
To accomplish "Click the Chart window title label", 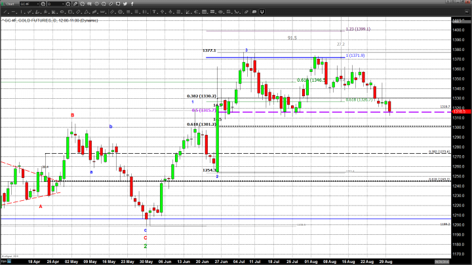I will (x=10, y=4).
